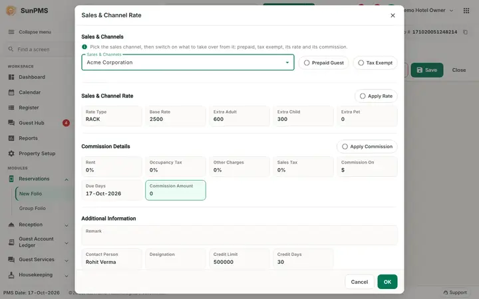Click the Reservations module icon
This screenshot has height=299, width=479.
tap(11, 179)
